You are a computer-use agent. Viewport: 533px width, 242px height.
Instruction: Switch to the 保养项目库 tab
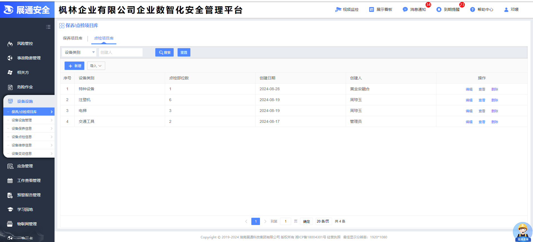pyautogui.click(x=73, y=38)
